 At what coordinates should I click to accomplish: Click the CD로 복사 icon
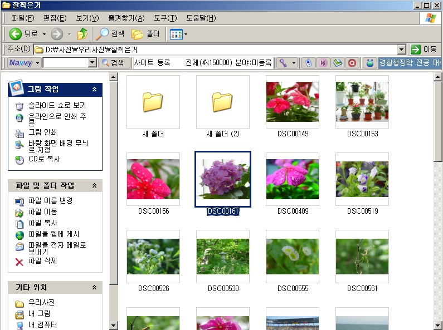point(19,160)
